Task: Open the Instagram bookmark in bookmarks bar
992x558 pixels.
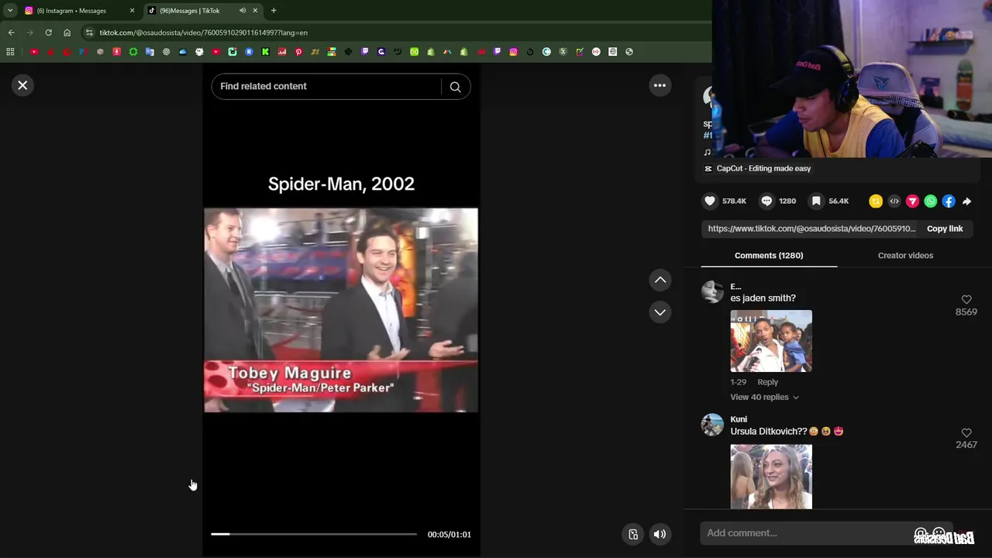Action: (513, 52)
